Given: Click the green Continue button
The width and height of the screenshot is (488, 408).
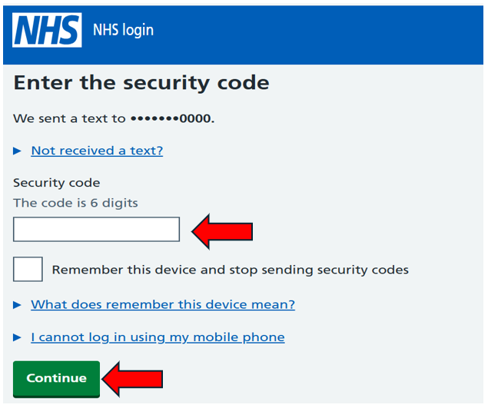Looking at the screenshot, I should pos(56,379).
